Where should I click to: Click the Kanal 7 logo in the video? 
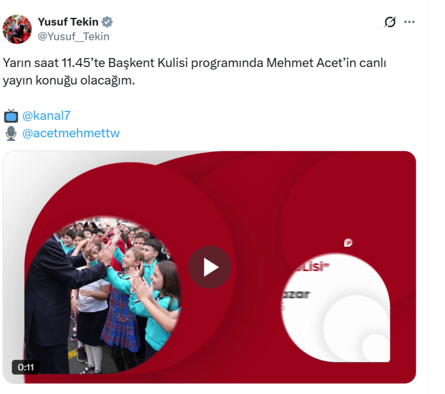pyautogui.click(x=348, y=243)
